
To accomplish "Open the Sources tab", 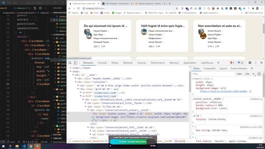I will point(142,62).
